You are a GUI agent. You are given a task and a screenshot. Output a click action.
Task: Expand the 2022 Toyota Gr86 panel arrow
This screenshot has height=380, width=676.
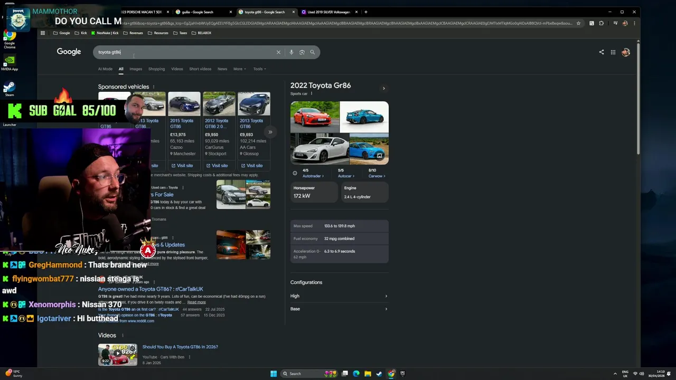pos(384,89)
